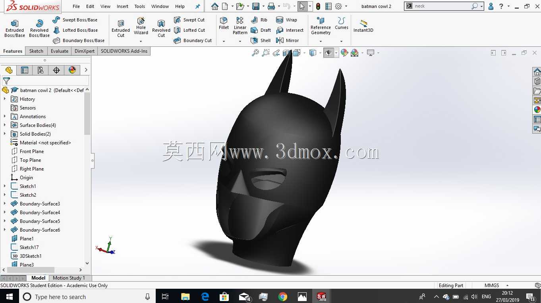Screen dimensions: 541x303
Task: Select Material <not specified> item
Action: pyautogui.click(x=45, y=143)
